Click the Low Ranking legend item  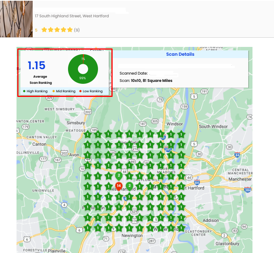tap(91, 91)
